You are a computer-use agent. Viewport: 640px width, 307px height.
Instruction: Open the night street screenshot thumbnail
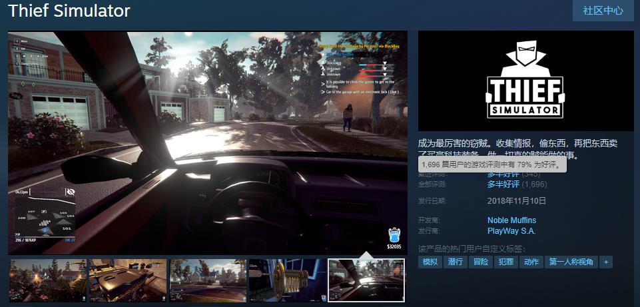tap(48, 280)
